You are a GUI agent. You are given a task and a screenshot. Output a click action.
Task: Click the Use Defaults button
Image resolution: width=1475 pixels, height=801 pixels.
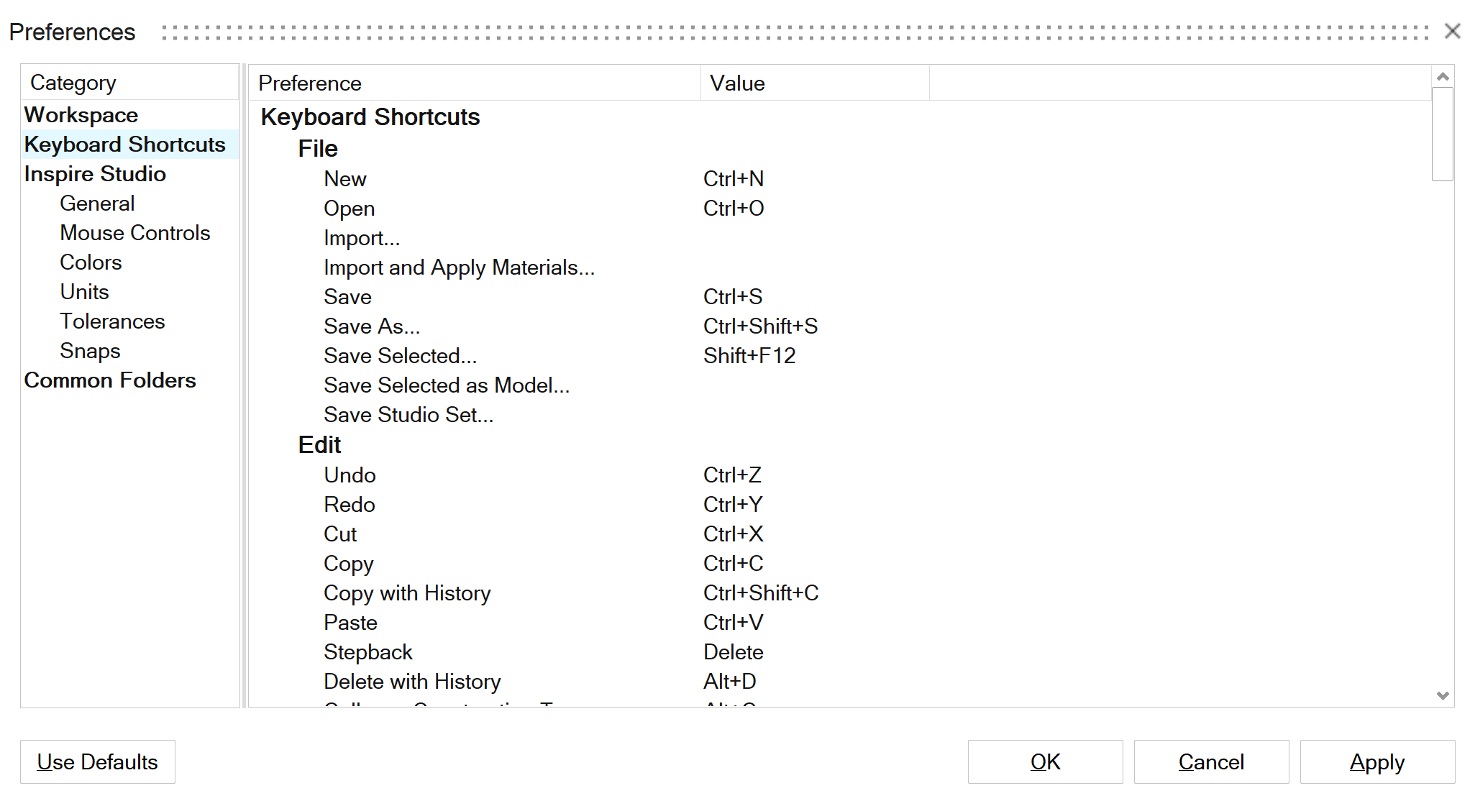pos(98,761)
